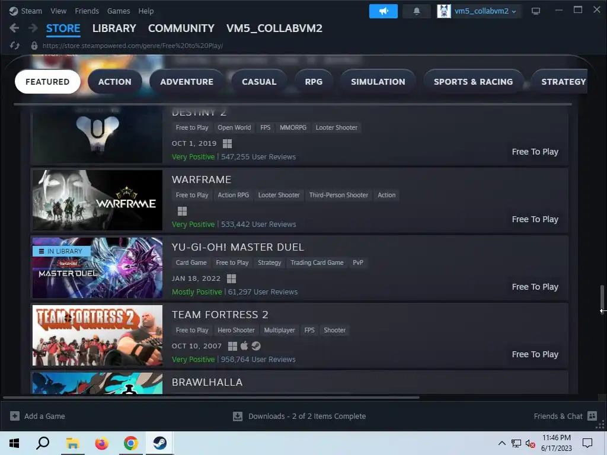This screenshot has height=455, width=607.
Task: Switch to the STORE section
Action: click(x=63, y=28)
